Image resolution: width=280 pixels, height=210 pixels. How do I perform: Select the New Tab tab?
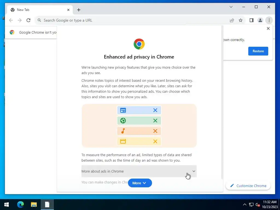(40, 10)
